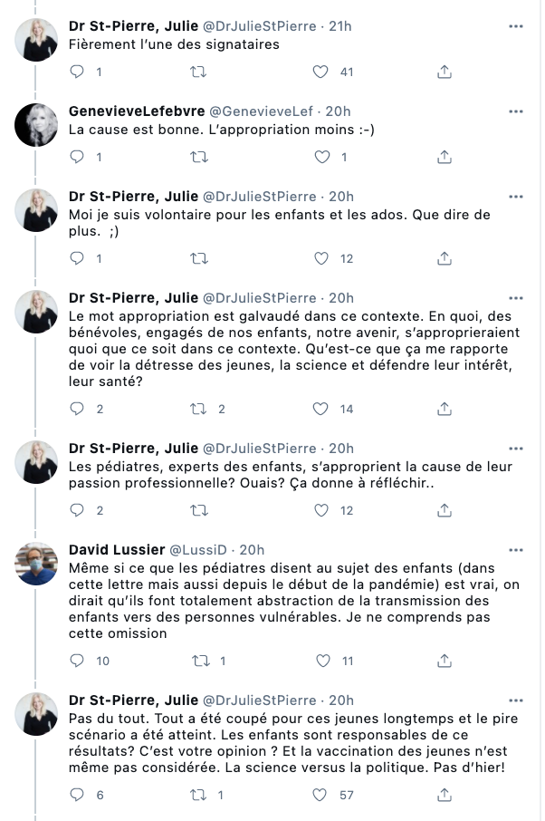Like the tweet with 57 likes

click(x=320, y=795)
